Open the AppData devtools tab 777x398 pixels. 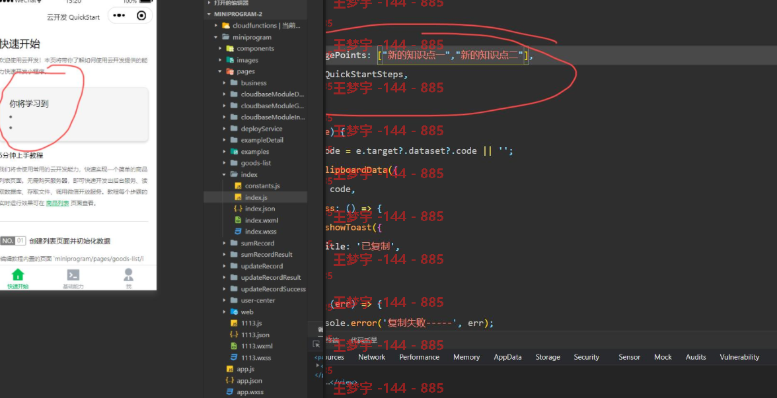coord(507,357)
